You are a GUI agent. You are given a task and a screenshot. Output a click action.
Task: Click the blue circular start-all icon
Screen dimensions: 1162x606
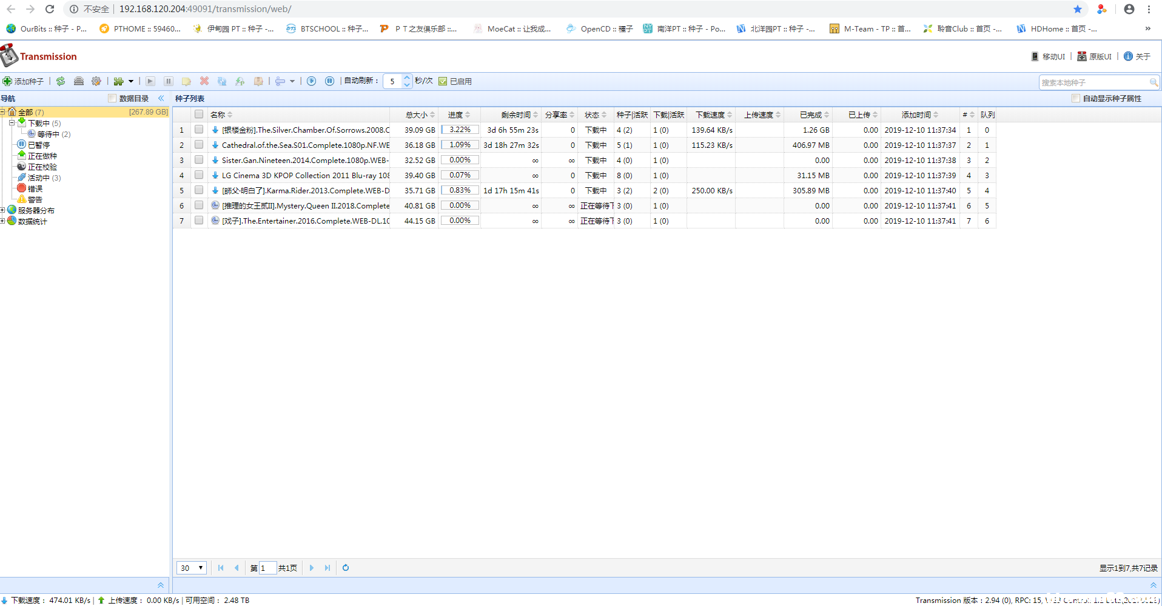[312, 81]
